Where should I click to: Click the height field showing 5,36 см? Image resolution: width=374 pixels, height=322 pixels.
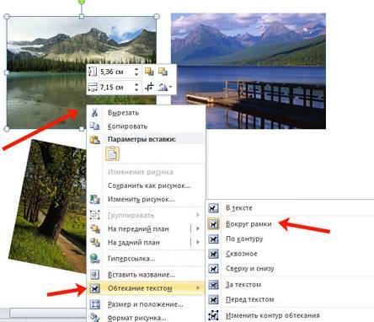point(116,72)
